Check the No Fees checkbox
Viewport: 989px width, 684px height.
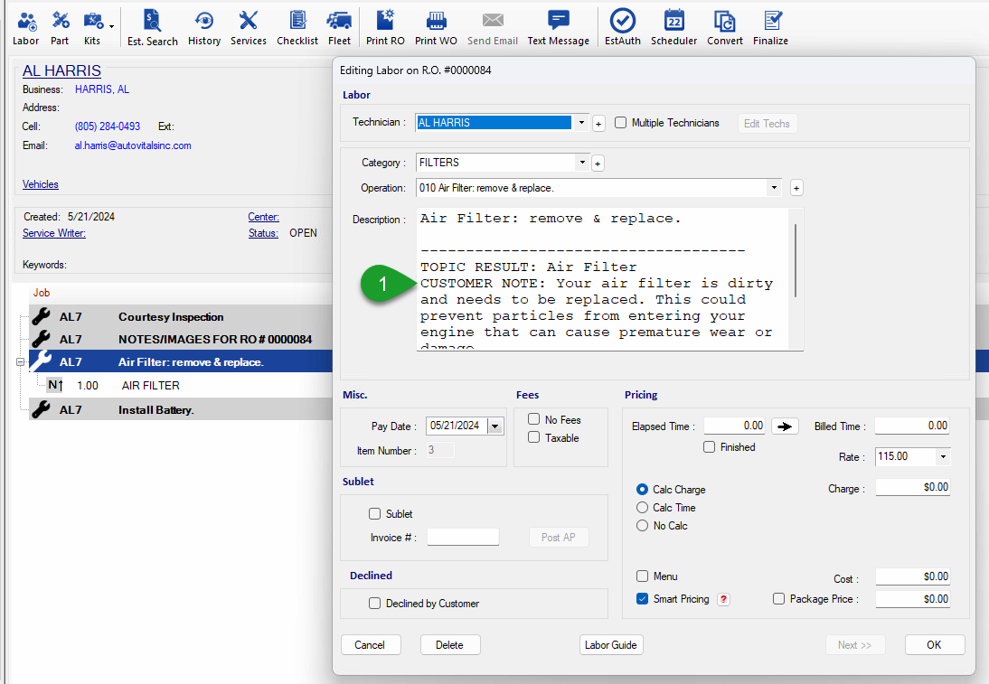coord(533,419)
